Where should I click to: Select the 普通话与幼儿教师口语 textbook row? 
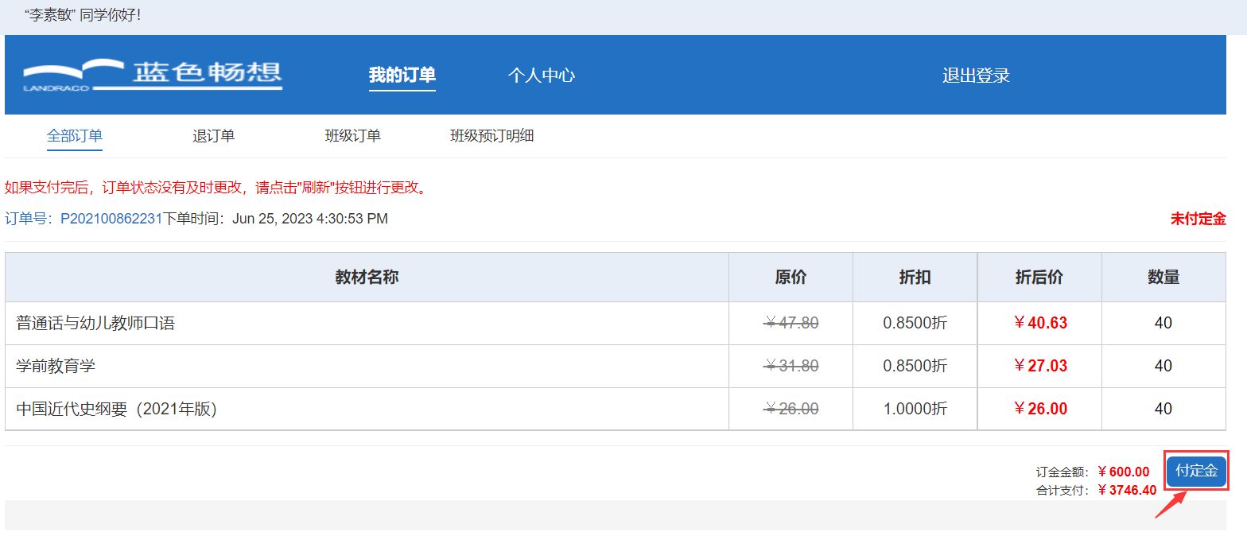[95, 324]
